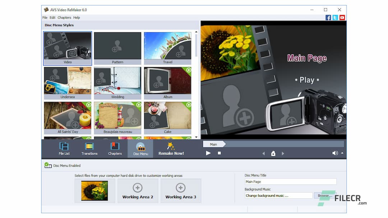Click the template list scrollbar down arrow
388x218 pixels.
(196, 137)
